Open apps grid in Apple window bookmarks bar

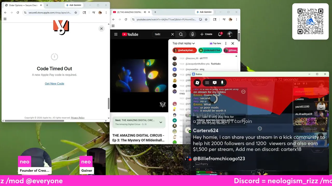pos(5,19)
